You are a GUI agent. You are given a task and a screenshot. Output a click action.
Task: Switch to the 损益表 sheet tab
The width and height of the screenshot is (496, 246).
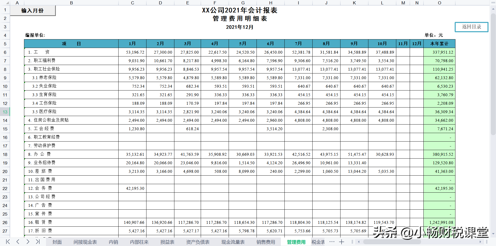click(167, 242)
